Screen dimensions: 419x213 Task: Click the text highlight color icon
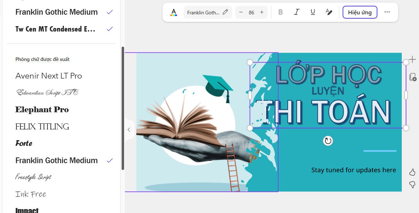(329, 12)
